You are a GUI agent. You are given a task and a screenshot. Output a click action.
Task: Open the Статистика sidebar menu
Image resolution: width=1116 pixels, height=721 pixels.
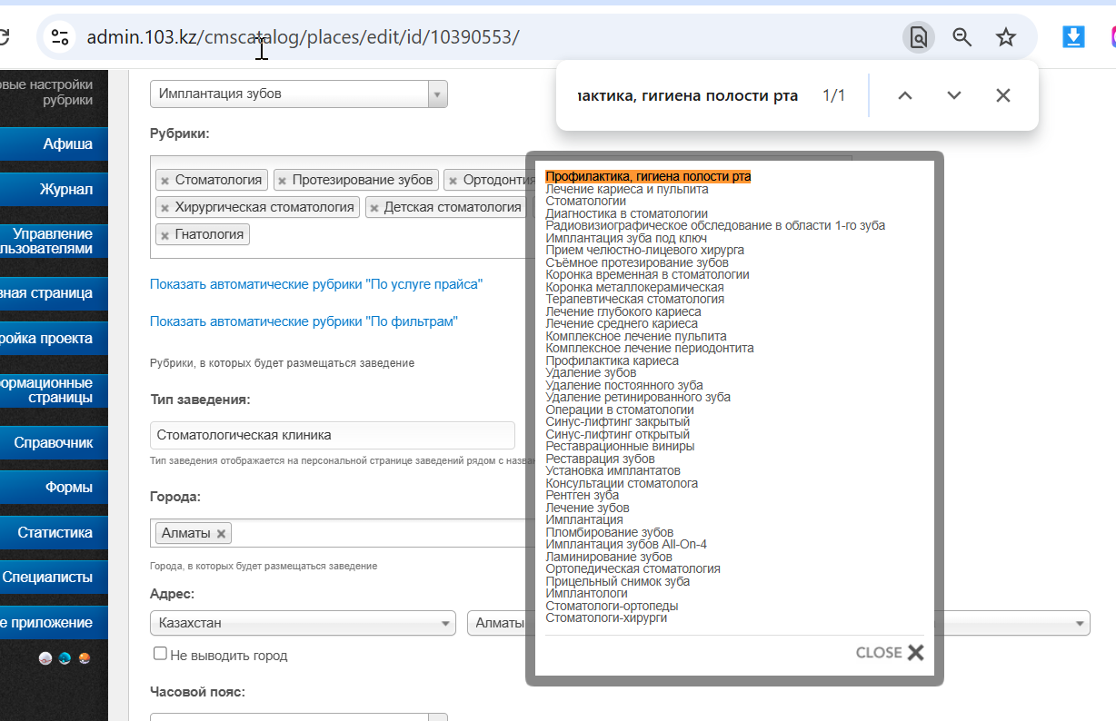(x=54, y=533)
